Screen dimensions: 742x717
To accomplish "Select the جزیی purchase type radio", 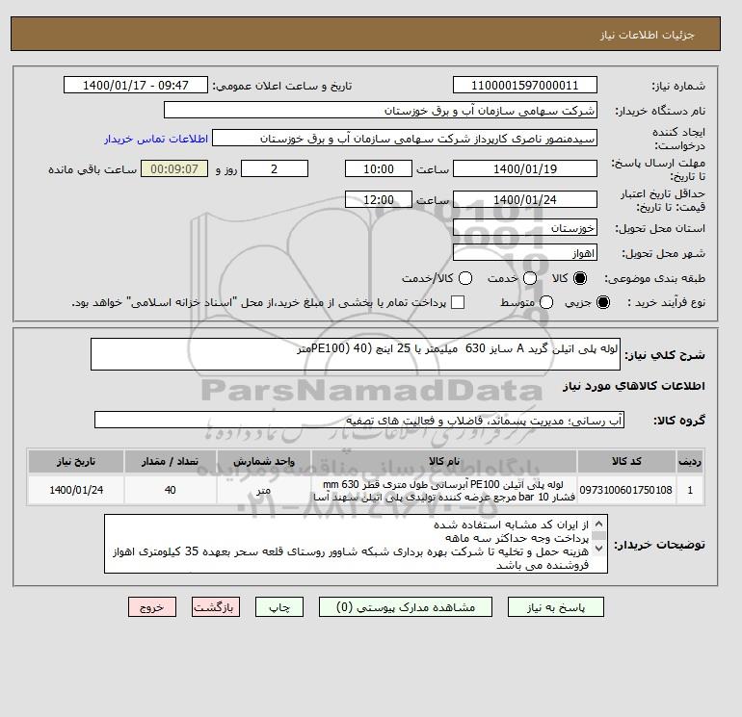I will 603,302.
